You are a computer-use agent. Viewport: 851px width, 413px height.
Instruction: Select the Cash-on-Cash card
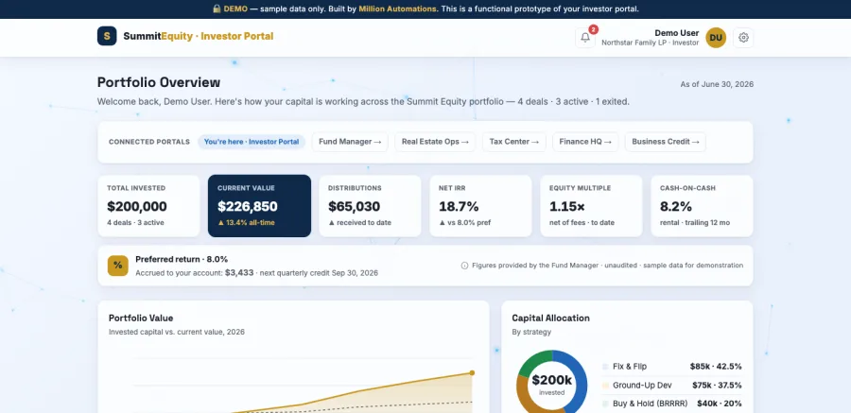pyautogui.click(x=703, y=206)
